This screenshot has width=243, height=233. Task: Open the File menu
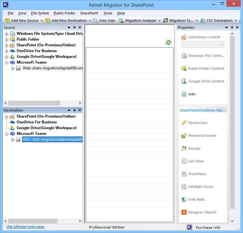pyautogui.click(x=11, y=13)
